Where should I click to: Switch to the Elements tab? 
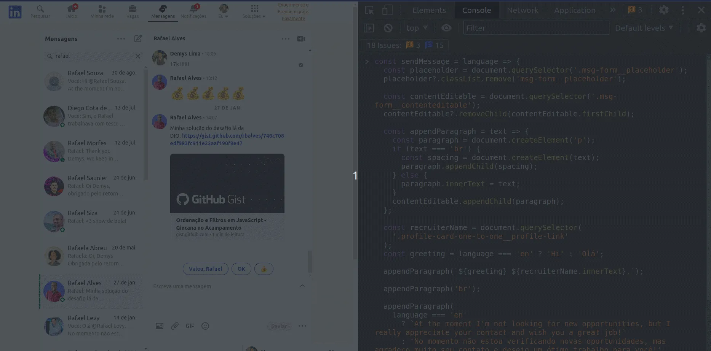click(x=429, y=10)
